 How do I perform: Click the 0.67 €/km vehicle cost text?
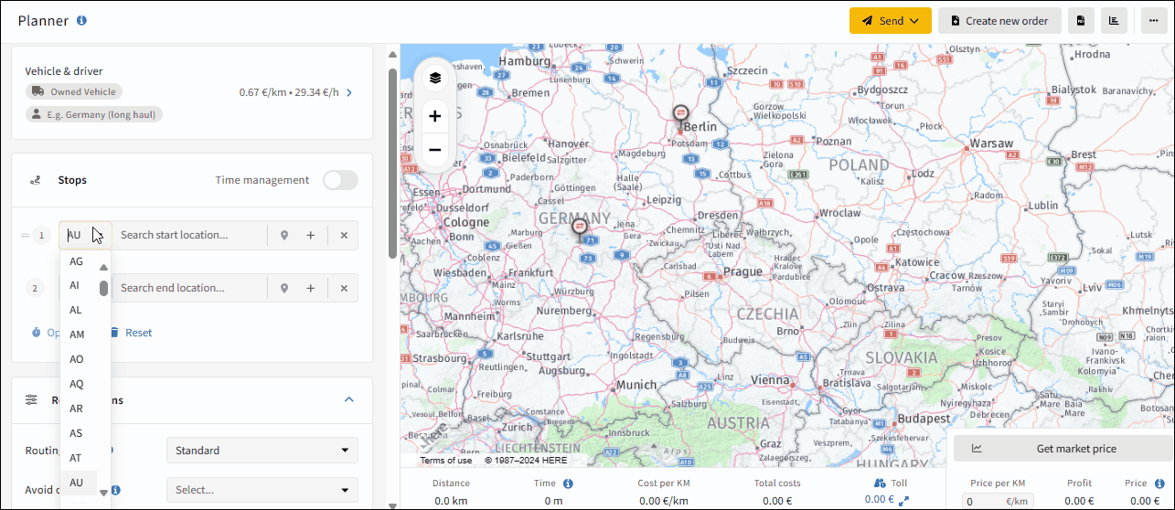[x=261, y=92]
